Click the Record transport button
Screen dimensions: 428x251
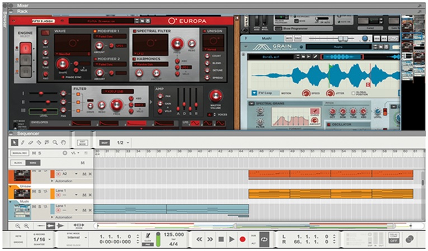click(x=242, y=239)
